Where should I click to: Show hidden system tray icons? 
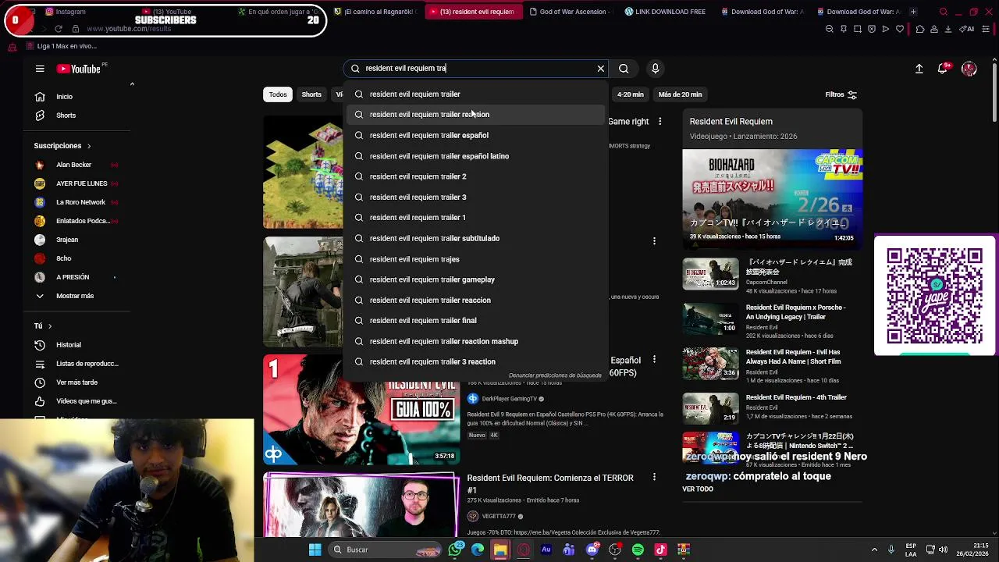tap(874, 550)
